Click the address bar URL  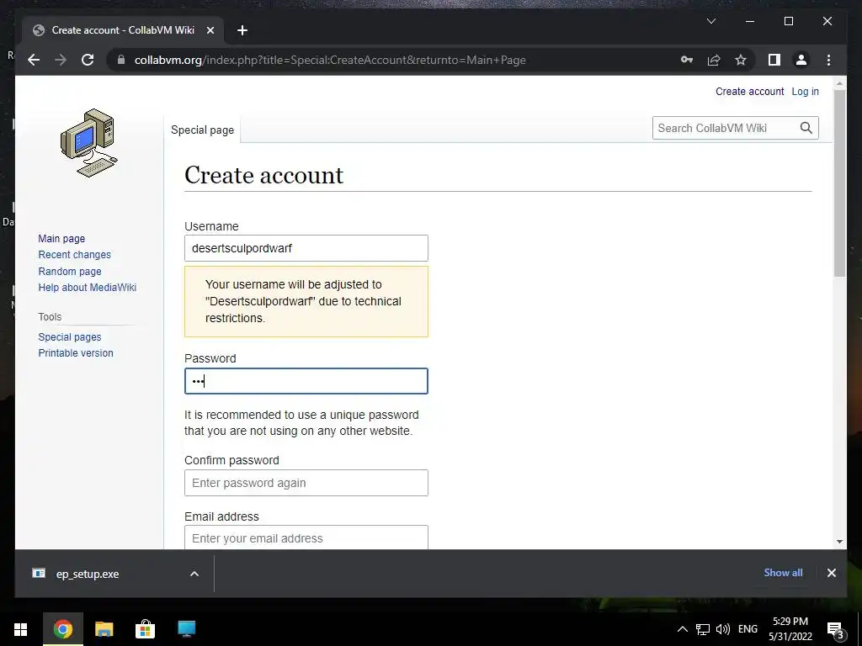(330, 60)
